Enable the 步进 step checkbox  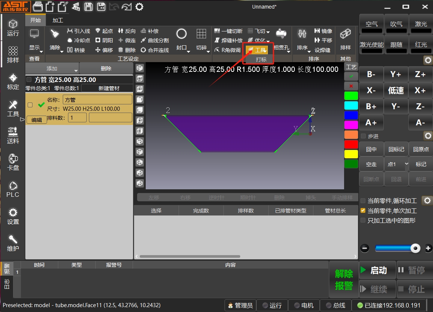pyautogui.click(x=364, y=136)
